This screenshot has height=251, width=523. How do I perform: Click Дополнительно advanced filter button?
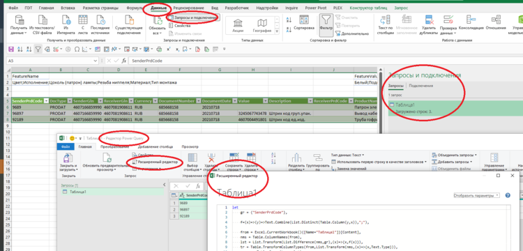(352, 33)
